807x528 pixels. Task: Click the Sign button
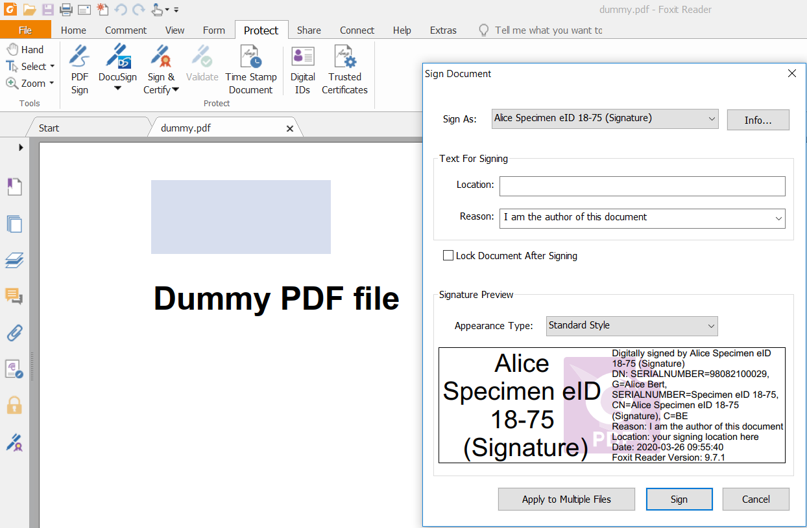coord(679,499)
